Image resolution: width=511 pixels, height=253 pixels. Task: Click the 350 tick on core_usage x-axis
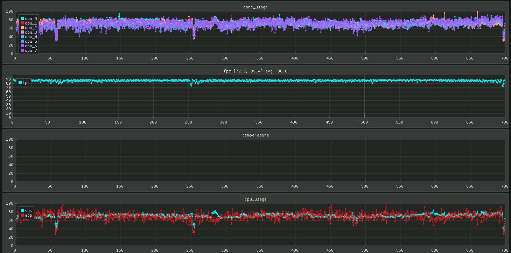[x=260, y=58]
